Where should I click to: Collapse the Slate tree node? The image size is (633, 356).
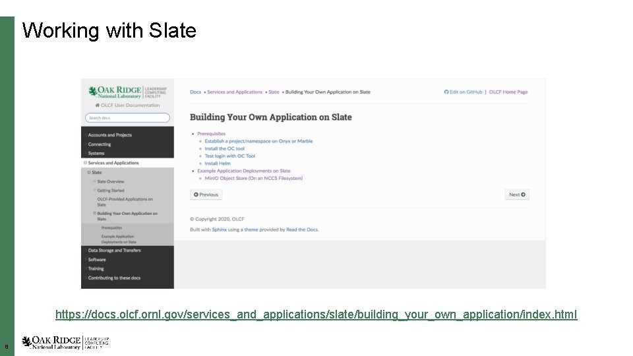[x=89, y=172]
